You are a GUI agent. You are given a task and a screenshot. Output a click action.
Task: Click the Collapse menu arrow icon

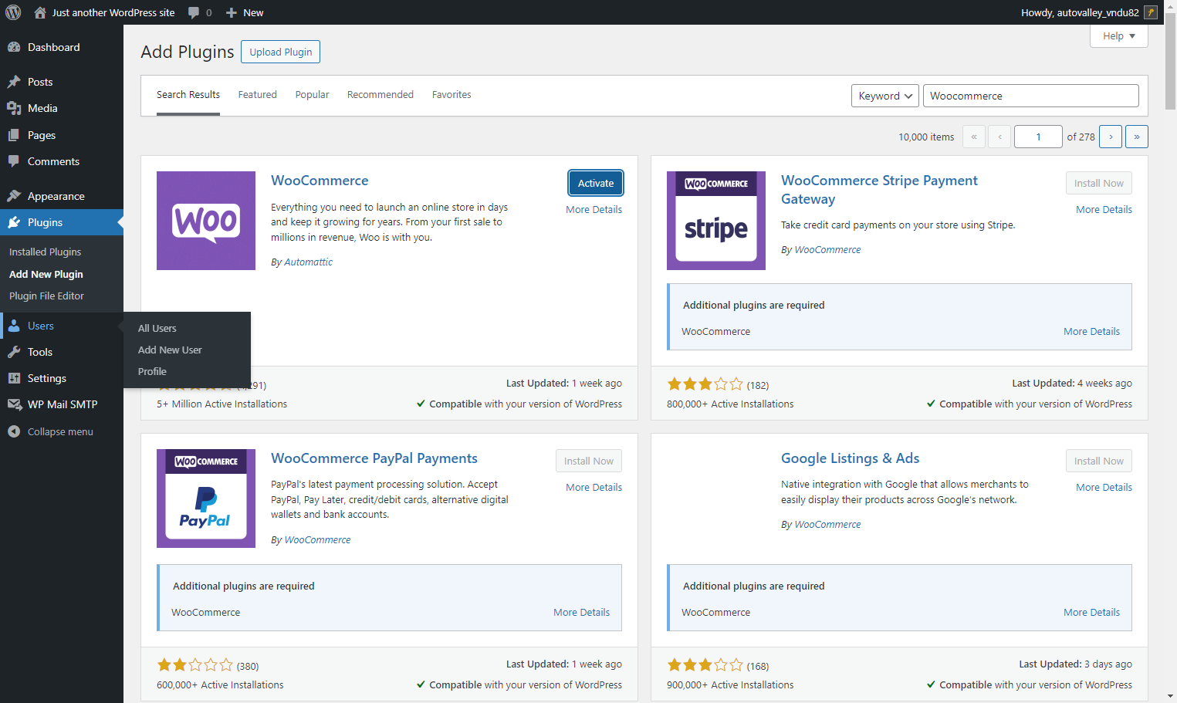click(14, 431)
